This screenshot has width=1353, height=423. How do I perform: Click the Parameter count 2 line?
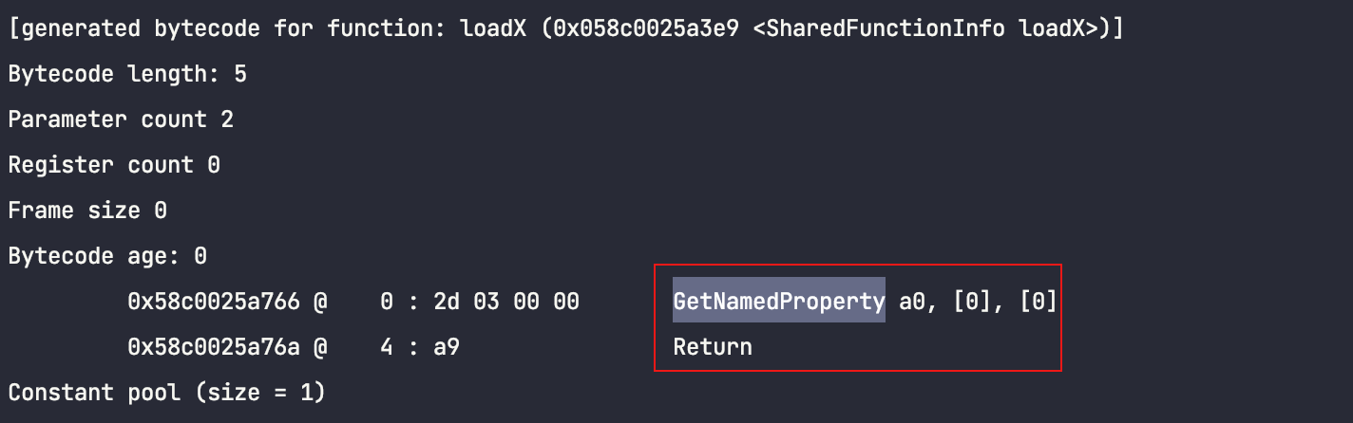(x=121, y=120)
